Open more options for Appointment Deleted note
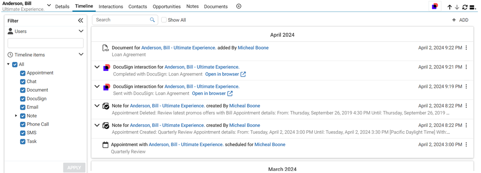Image resolution: width=481 pixels, height=173 pixels. pos(466,106)
